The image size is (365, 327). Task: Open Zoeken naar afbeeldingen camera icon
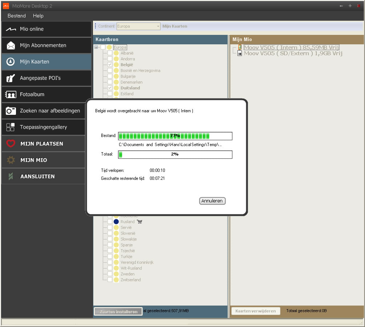[x=11, y=111]
